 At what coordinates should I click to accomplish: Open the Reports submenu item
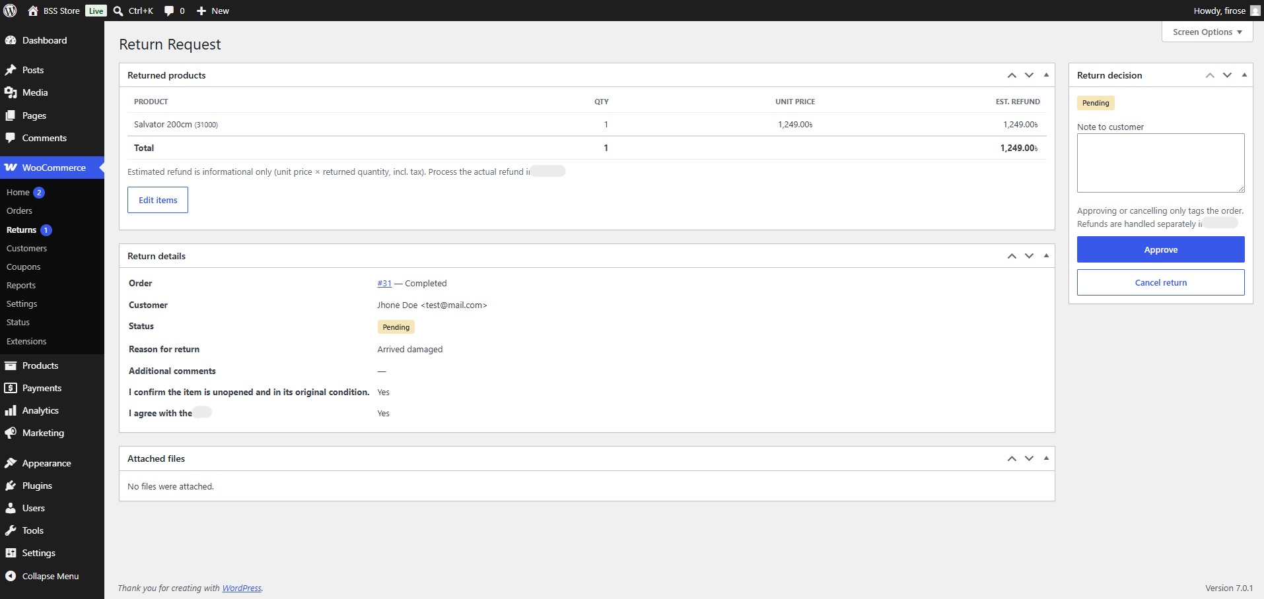click(x=21, y=286)
